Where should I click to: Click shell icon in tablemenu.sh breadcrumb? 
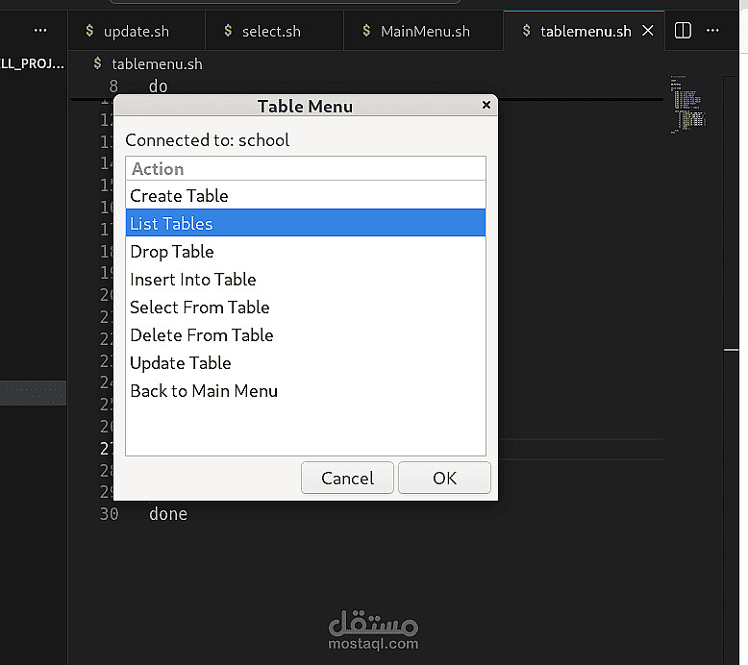coord(98,63)
